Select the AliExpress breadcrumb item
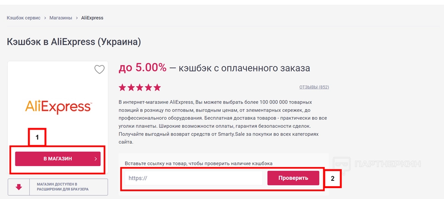Screen dimensions: 444x199 tap(92, 18)
